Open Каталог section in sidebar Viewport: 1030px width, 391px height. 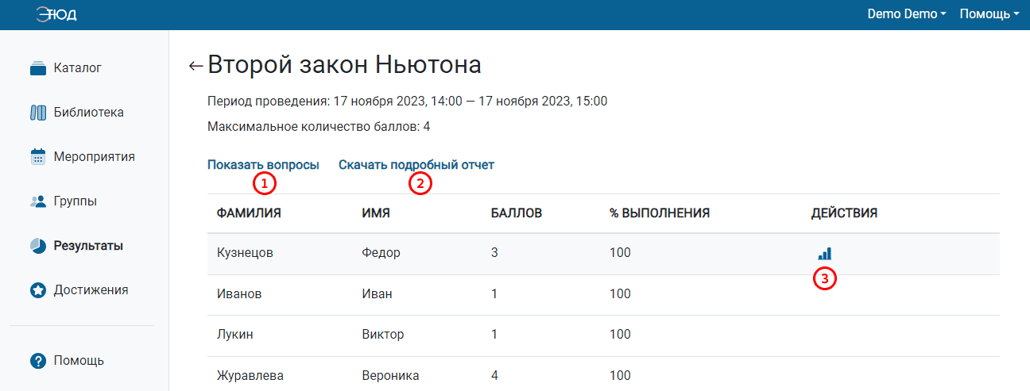(78, 68)
